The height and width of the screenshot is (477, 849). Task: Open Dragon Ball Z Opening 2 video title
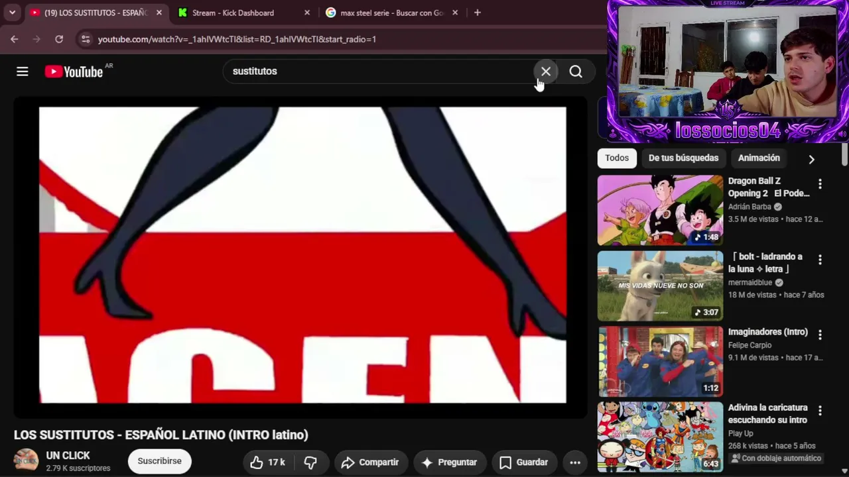769,187
